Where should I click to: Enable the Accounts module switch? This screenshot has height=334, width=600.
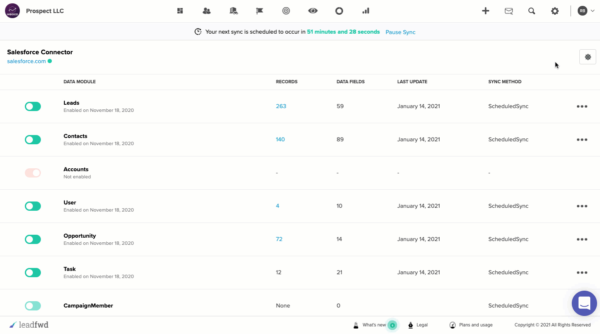(33, 173)
